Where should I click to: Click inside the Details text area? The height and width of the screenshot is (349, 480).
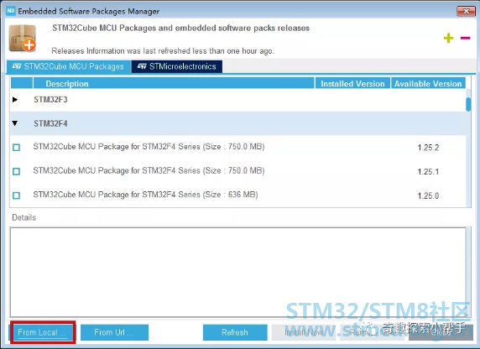coord(238,272)
